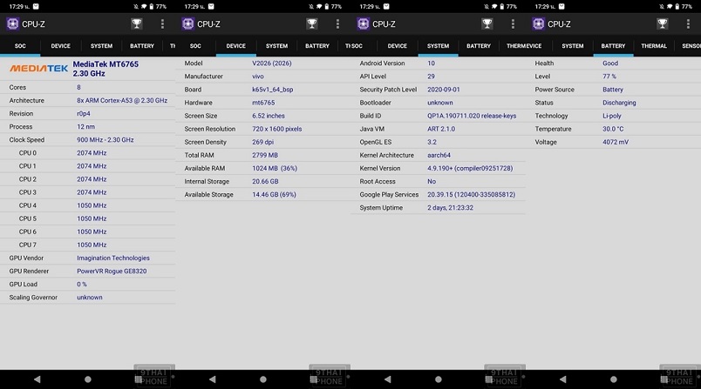Viewport: 701px width, 389px height.
Task: Select the underlined DEVICE tab in second screenshot
Action: 235,45
